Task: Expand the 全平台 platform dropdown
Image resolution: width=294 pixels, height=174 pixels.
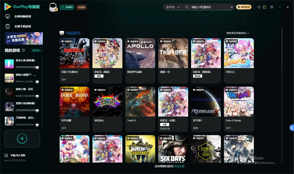Action: tap(173, 7)
